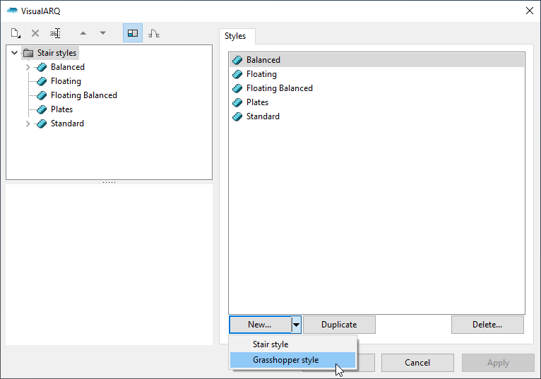541x379 pixels.
Task: Click the Cancel button
Action: [x=417, y=363]
